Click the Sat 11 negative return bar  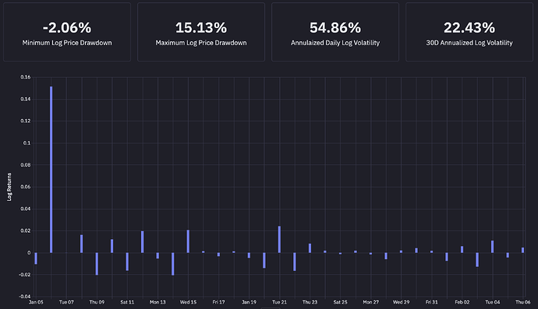pos(127,262)
